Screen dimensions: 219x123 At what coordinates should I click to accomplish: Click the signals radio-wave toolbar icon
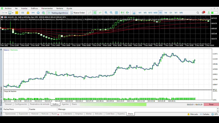[33, 13]
